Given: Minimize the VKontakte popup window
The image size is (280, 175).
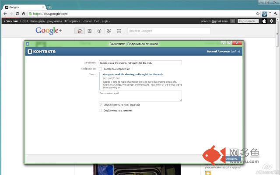Looking at the screenshot, I should pos(224,43).
